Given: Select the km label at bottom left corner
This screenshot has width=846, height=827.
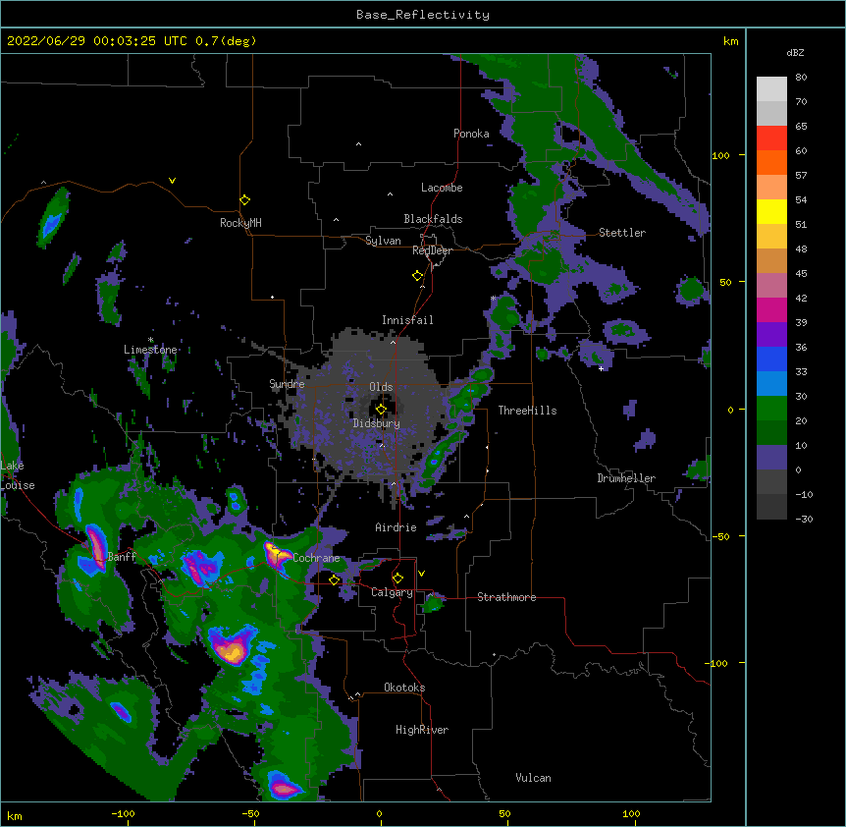Looking at the screenshot, I should tap(15, 816).
